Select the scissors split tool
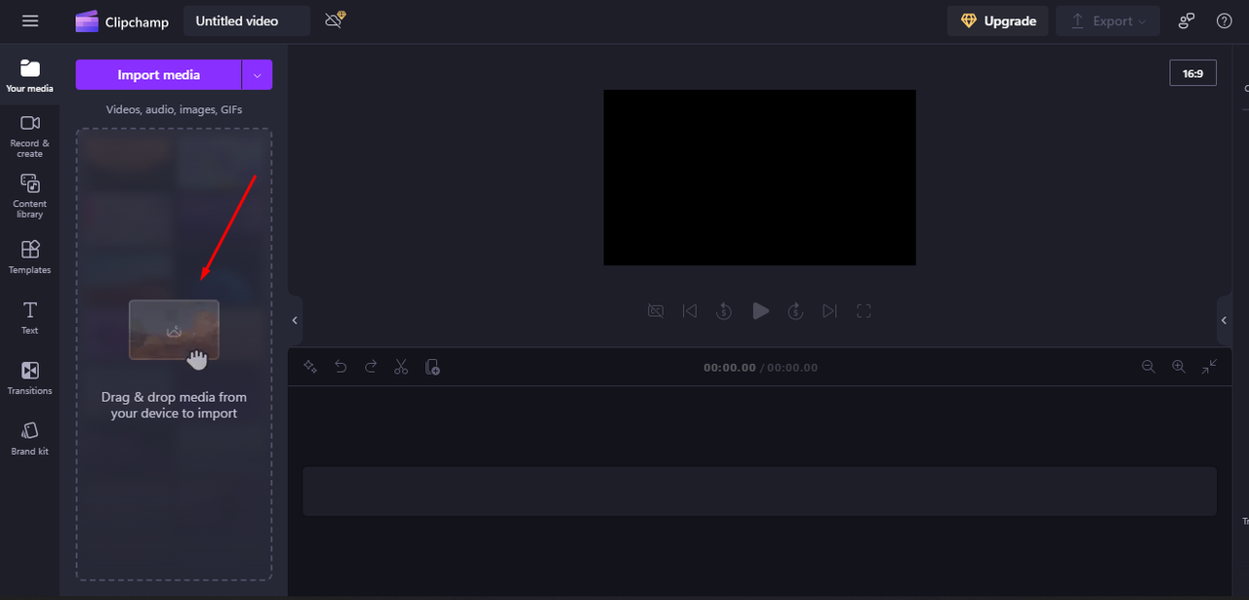Screen dimensions: 1249x600 (401, 367)
